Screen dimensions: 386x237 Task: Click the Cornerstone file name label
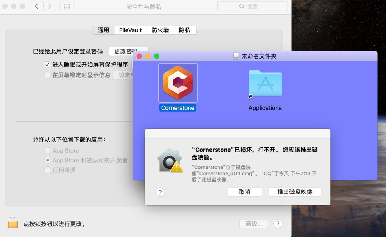point(178,108)
